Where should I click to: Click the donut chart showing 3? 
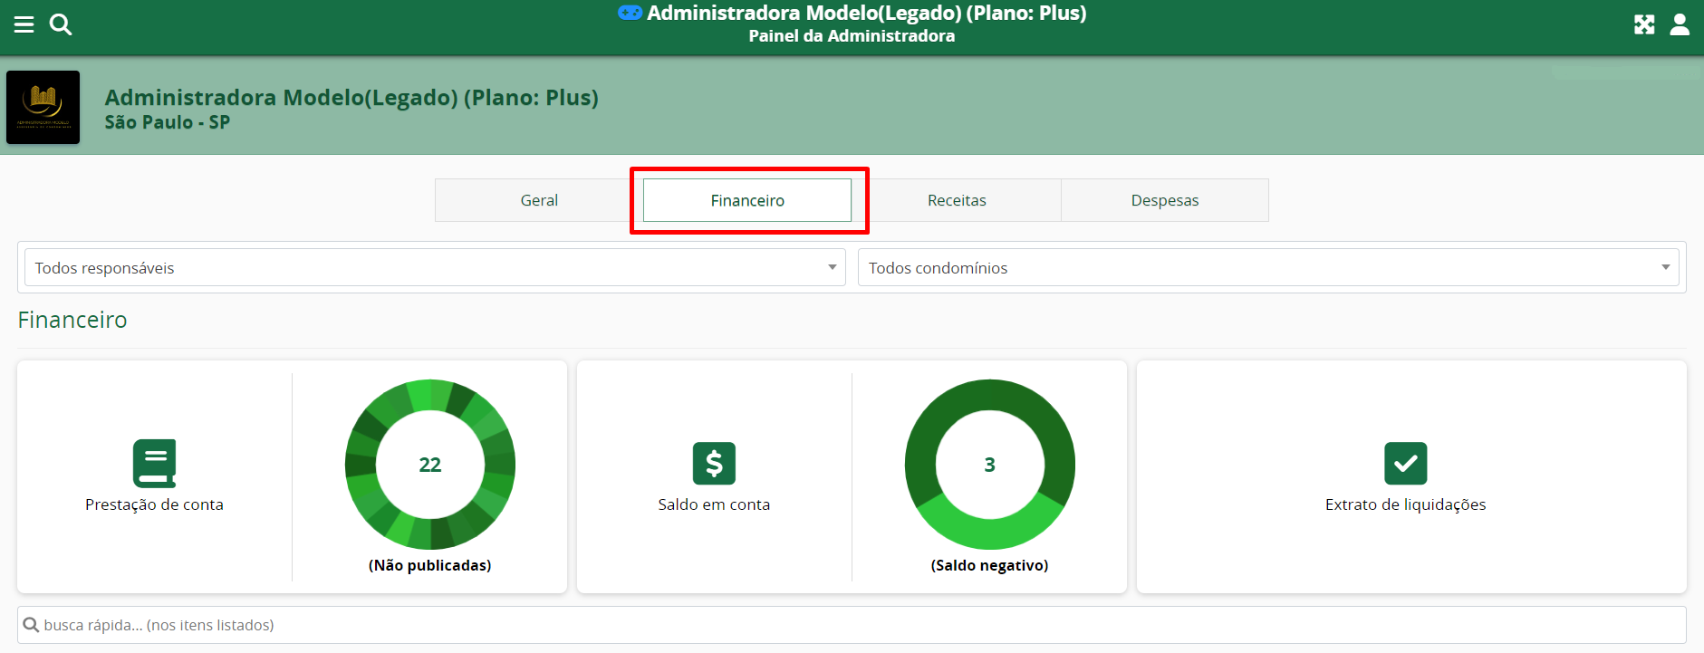tap(990, 465)
